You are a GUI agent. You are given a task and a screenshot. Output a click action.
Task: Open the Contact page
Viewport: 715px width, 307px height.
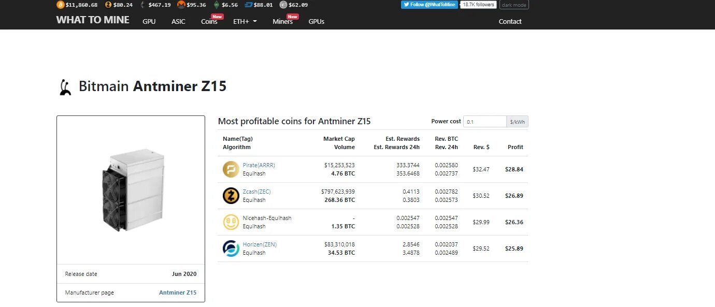[510, 21]
